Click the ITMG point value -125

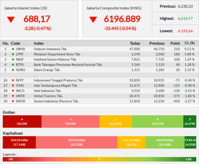pyautogui.click(x=176, y=85)
